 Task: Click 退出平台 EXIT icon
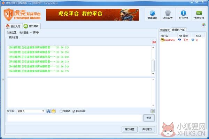[199, 13]
